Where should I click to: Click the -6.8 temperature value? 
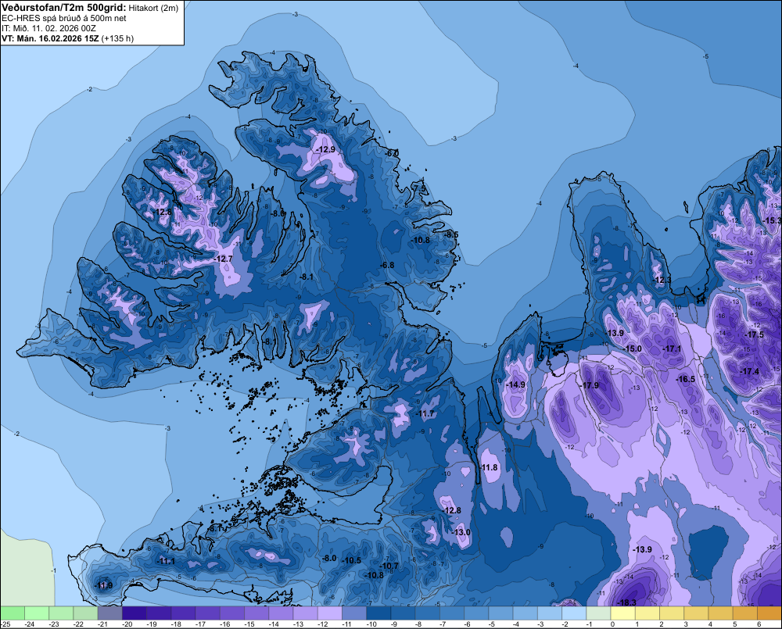tap(387, 265)
